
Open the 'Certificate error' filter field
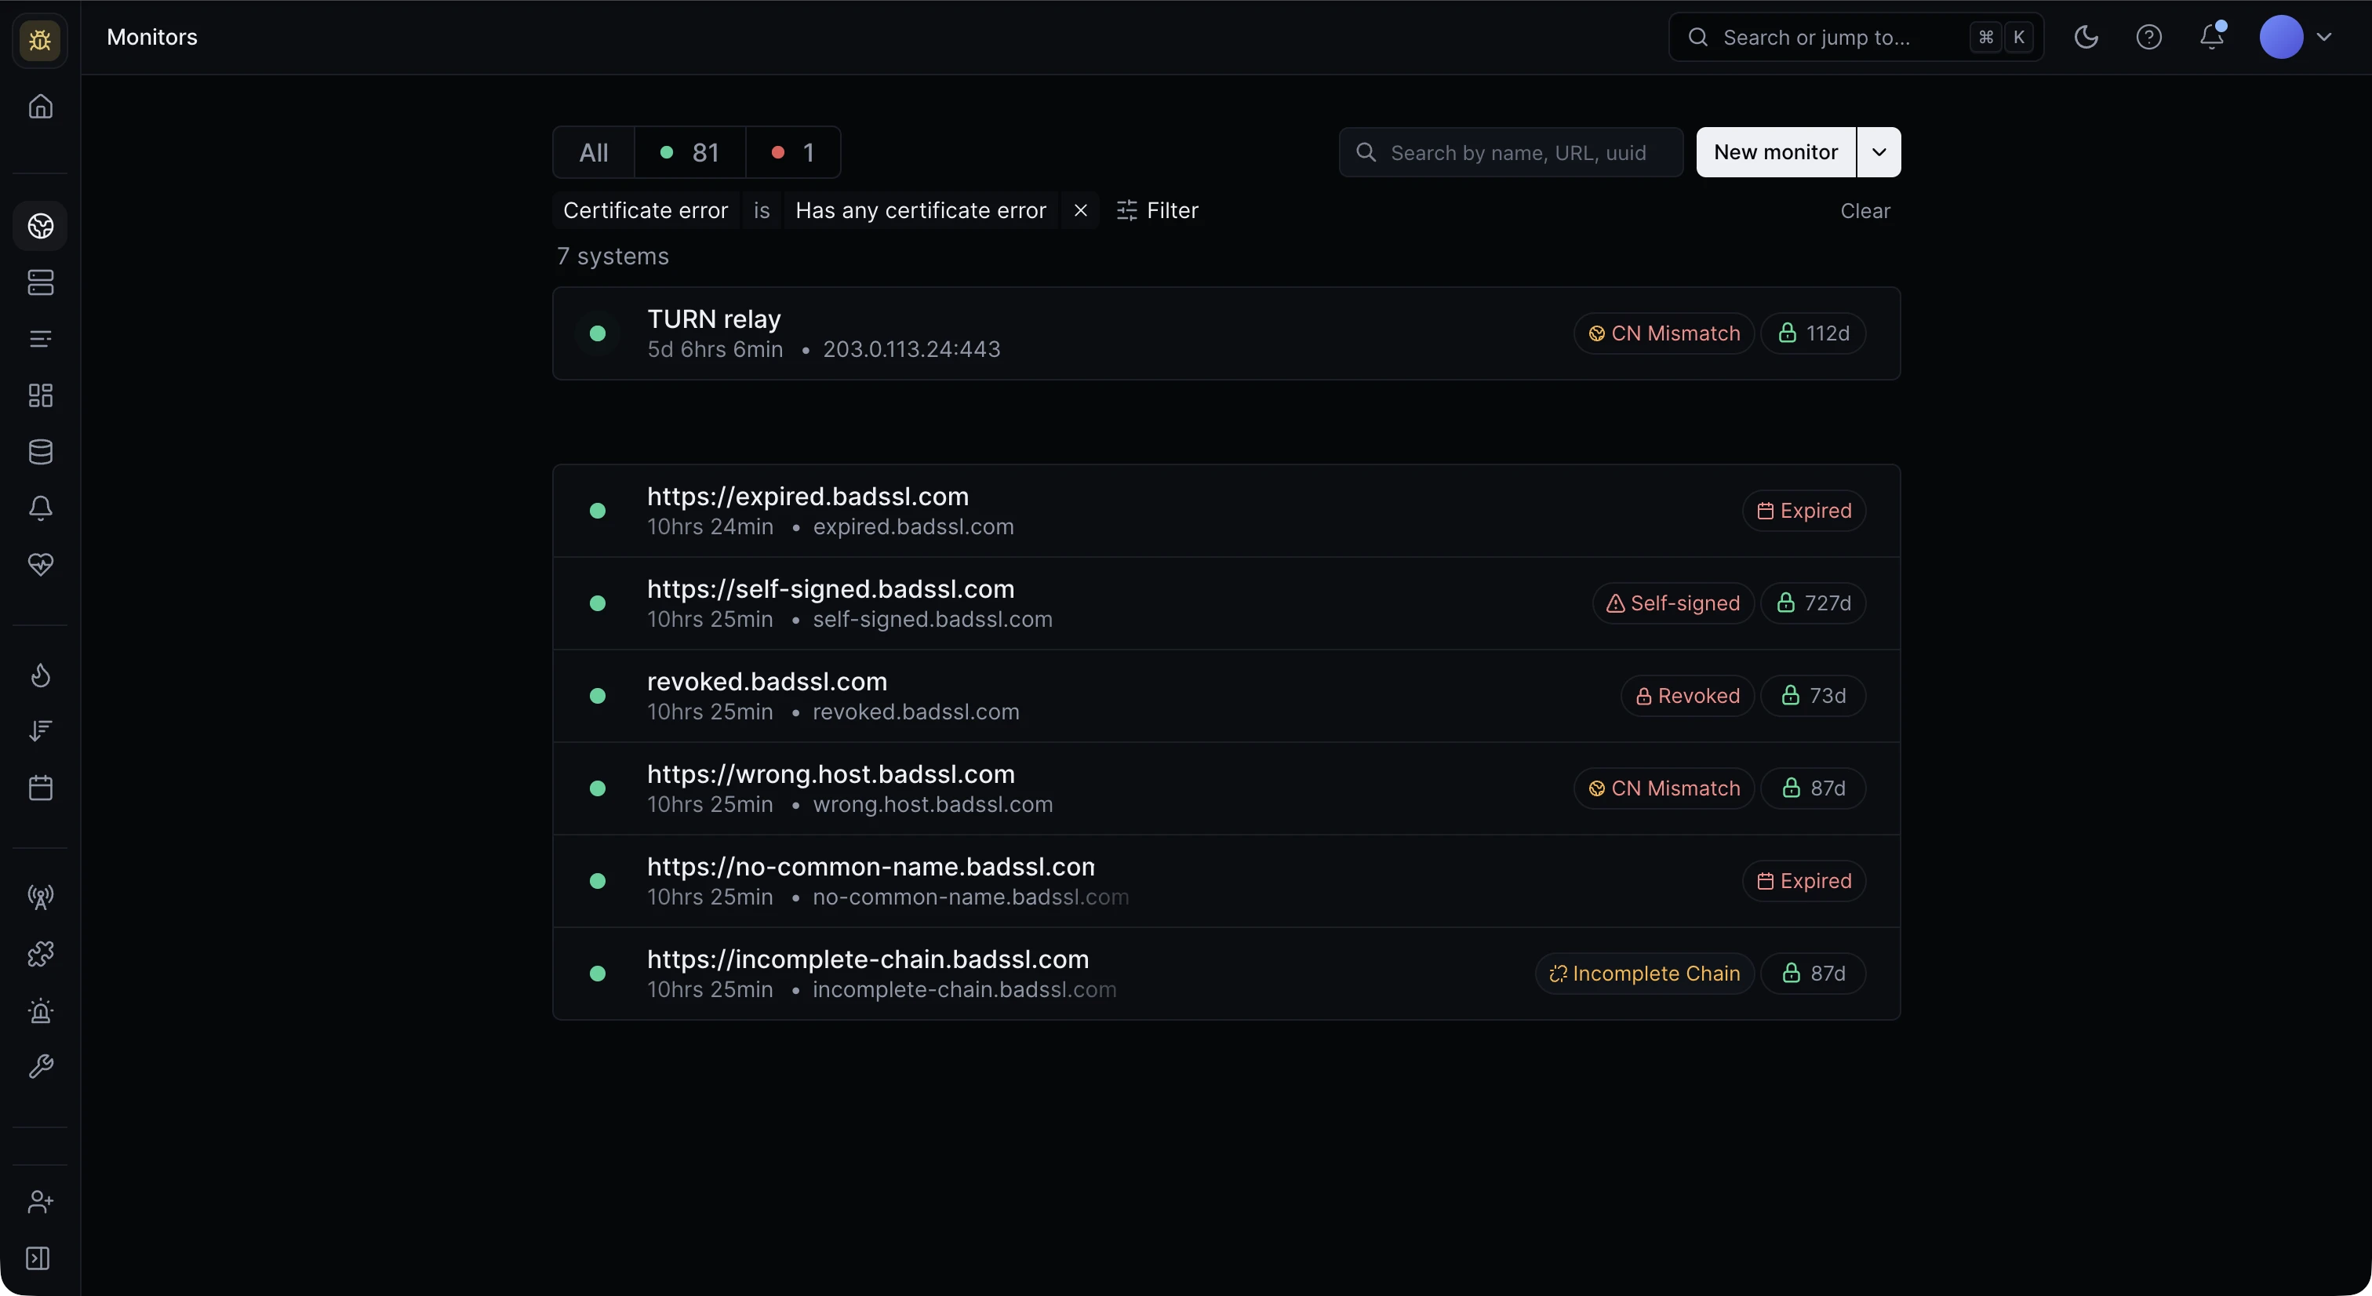pyautogui.click(x=646, y=211)
